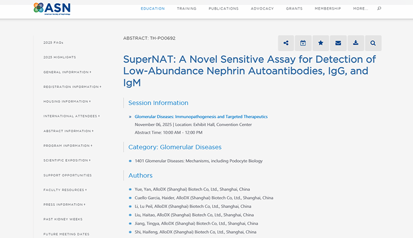Expand Housing Information sidebar menu
Image resolution: width=413 pixels, height=238 pixels.
(66, 101)
